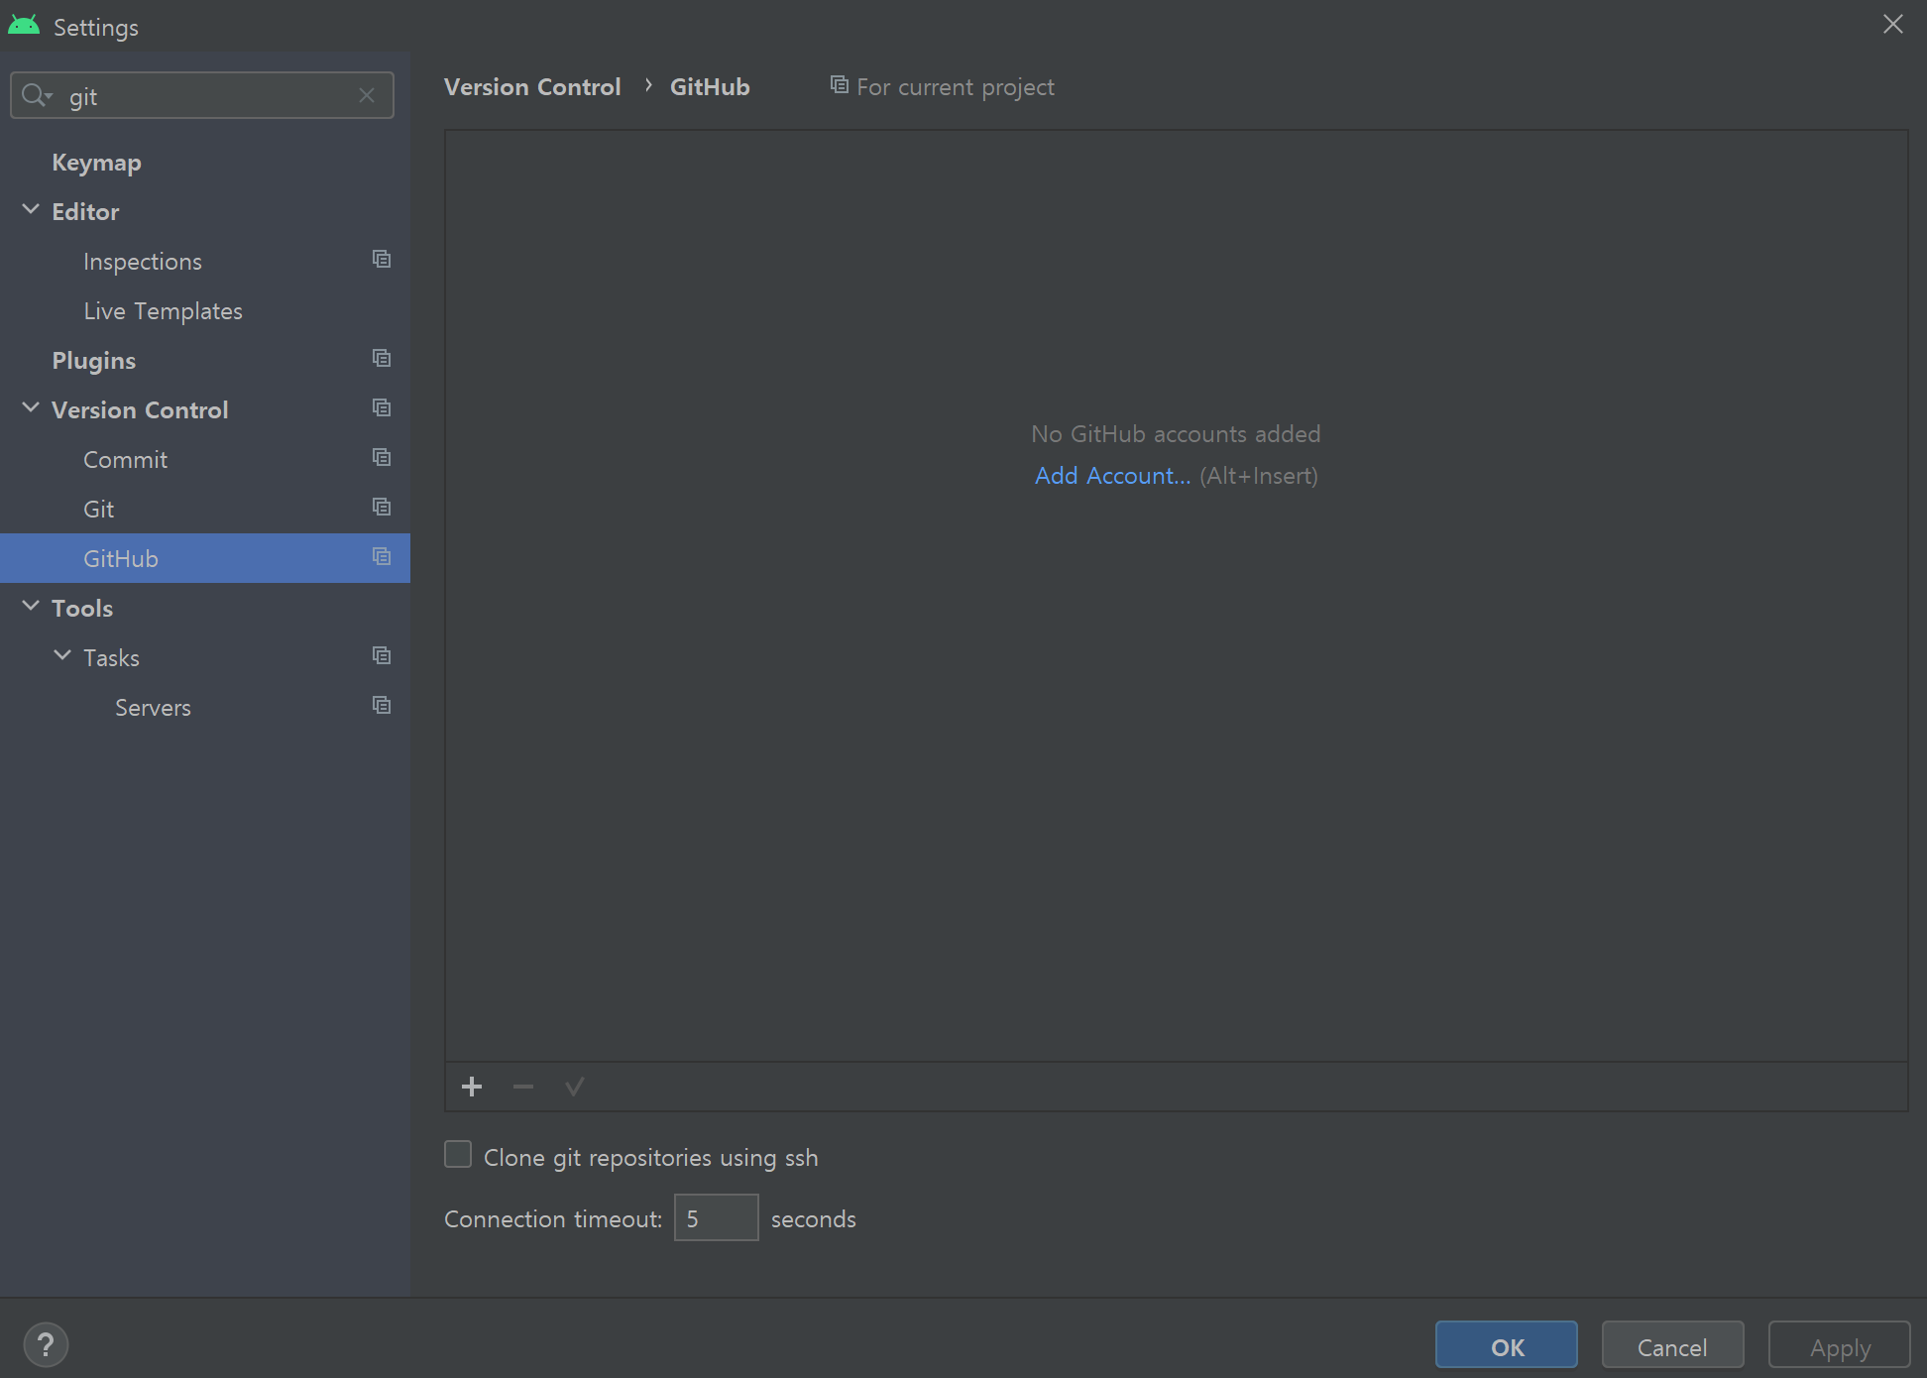Select the Tools settings entry
This screenshot has width=1927, height=1378.
click(x=82, y=609)
